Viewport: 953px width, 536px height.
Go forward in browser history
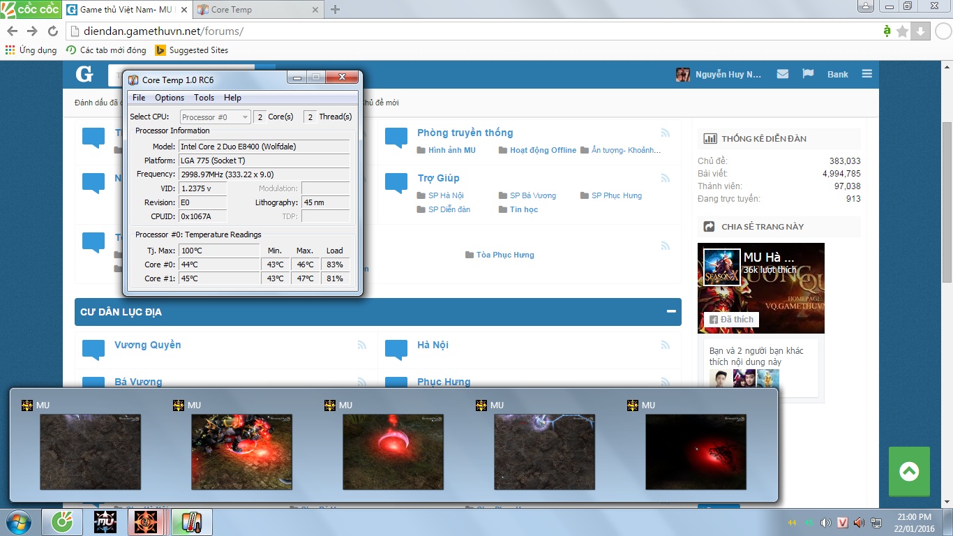32,31
